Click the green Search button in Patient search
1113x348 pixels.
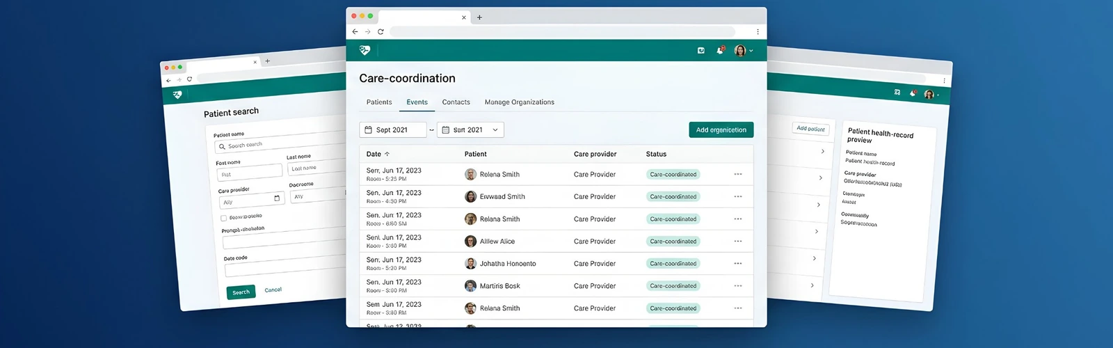coord(241,292)
